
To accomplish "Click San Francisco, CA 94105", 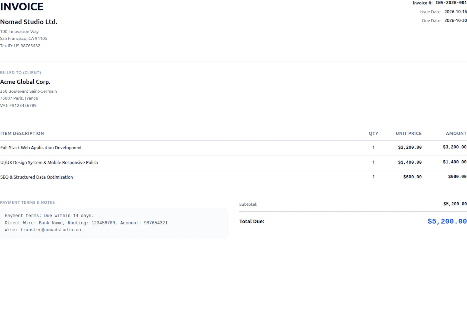I will pos(24,38).
